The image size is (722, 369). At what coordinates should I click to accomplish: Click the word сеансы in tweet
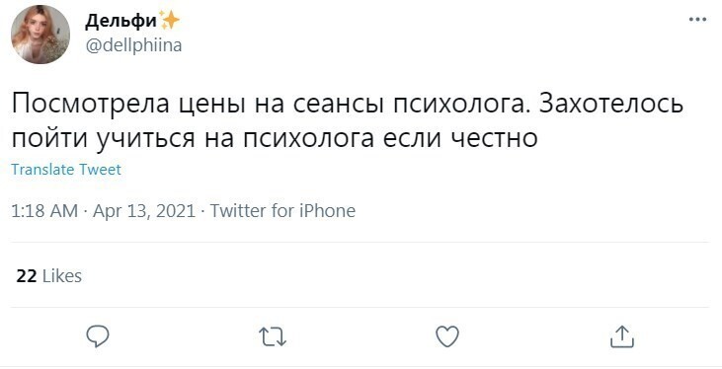(339, 105)
